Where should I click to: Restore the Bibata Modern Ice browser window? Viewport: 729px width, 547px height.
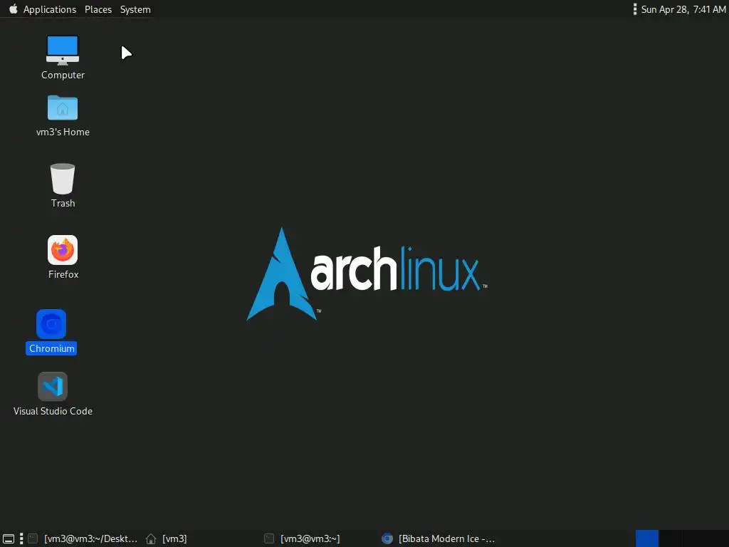click(438, 538)
